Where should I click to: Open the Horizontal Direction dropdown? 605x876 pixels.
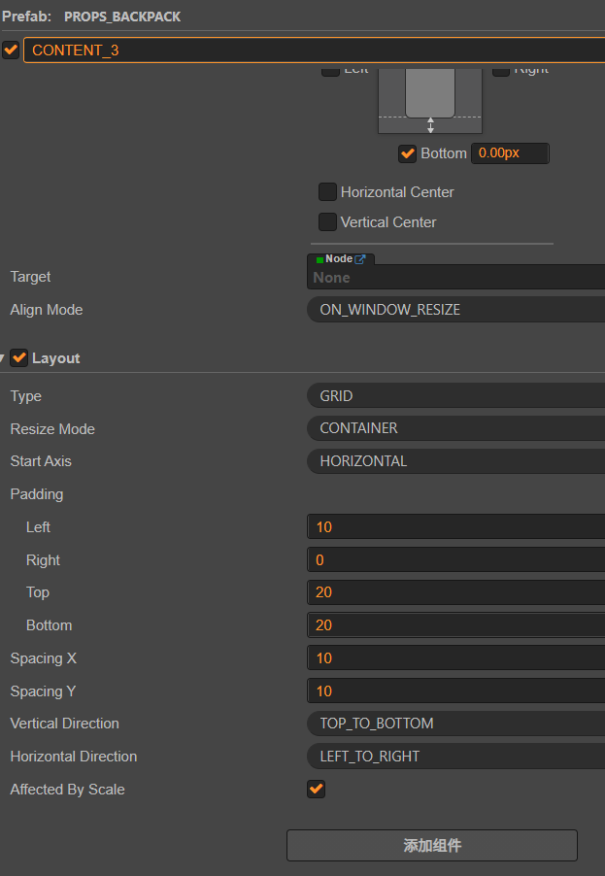[x=456, y=757]
